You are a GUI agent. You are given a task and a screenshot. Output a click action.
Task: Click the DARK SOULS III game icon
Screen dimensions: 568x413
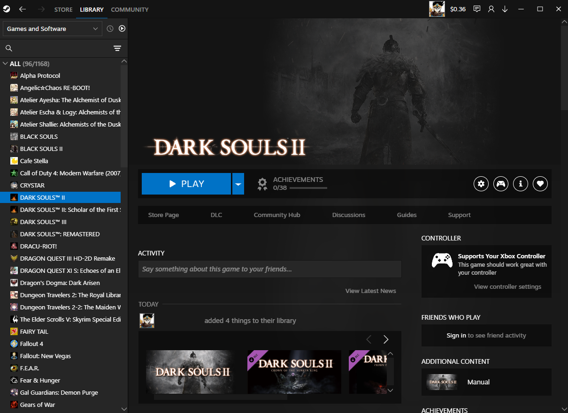14,222
